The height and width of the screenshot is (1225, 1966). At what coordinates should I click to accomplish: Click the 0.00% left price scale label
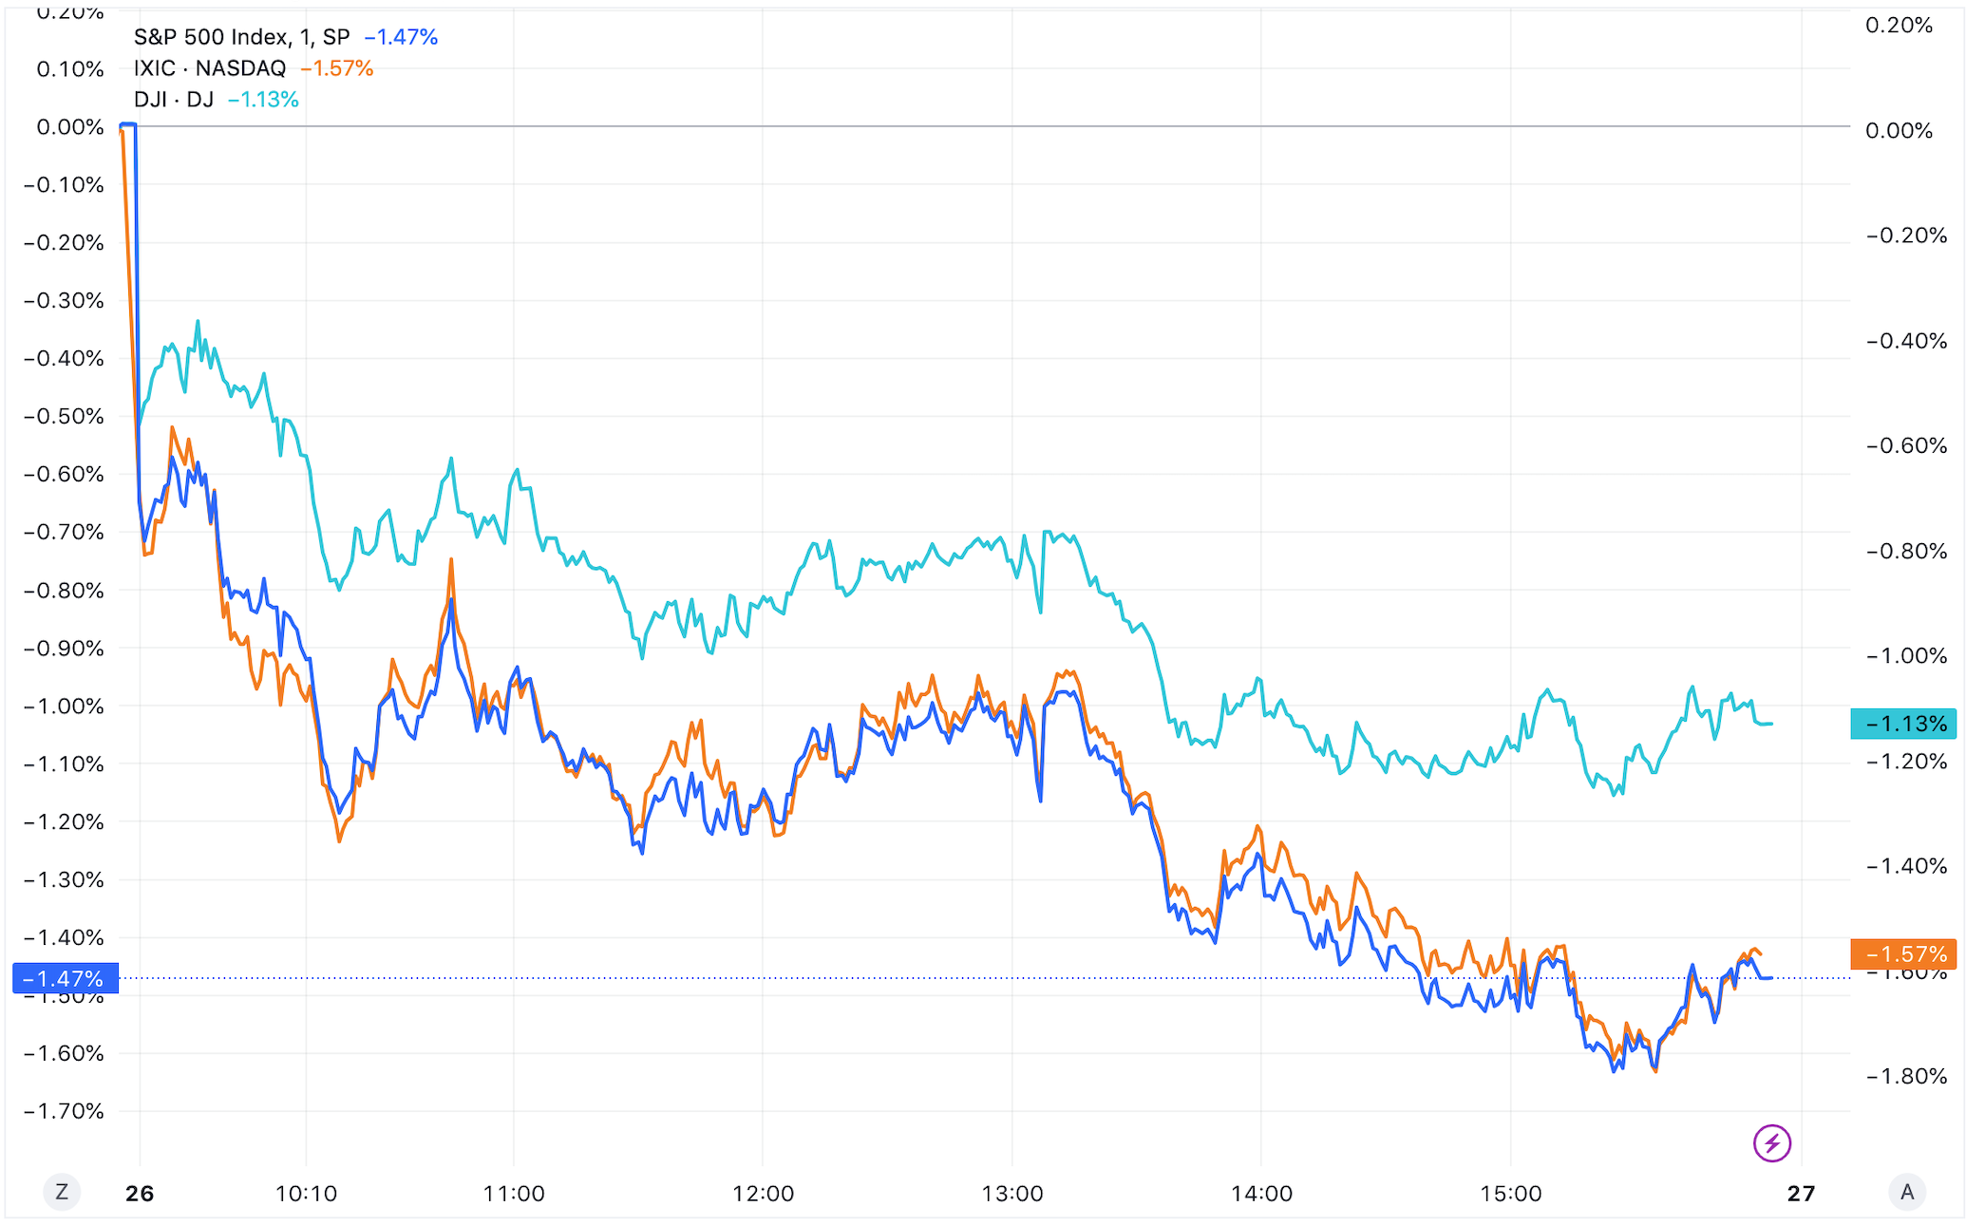click(x=70, y=127)
